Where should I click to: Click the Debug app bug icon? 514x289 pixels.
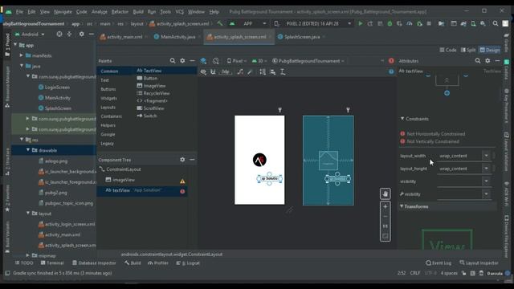[390, 23]
